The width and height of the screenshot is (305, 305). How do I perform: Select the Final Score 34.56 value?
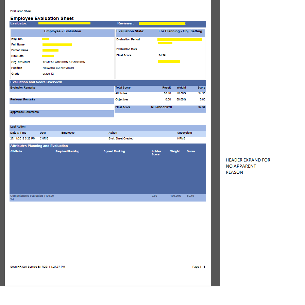tap(162, 55)
